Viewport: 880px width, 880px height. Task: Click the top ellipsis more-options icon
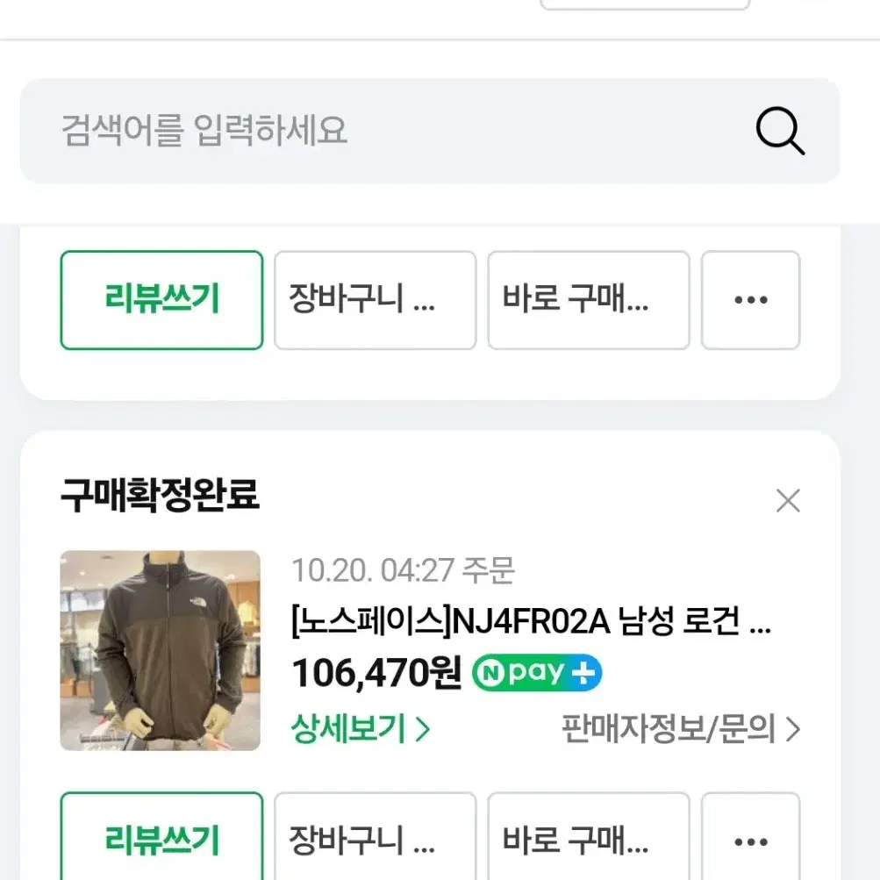(x=750, y=300)
